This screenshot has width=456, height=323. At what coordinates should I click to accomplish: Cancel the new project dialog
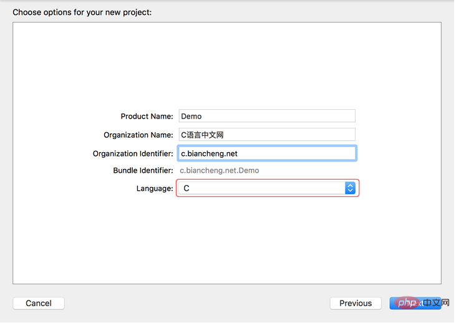click(39, 303)
